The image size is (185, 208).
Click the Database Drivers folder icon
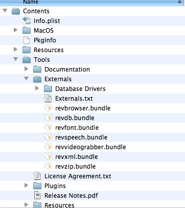(48, 89)
